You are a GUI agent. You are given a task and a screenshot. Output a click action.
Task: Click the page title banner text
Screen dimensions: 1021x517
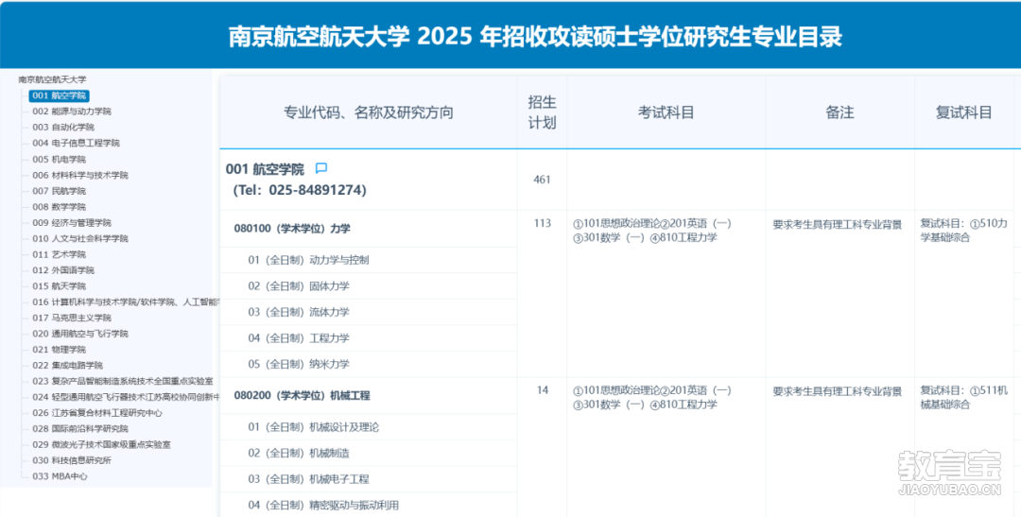click(x=535, y=37)
